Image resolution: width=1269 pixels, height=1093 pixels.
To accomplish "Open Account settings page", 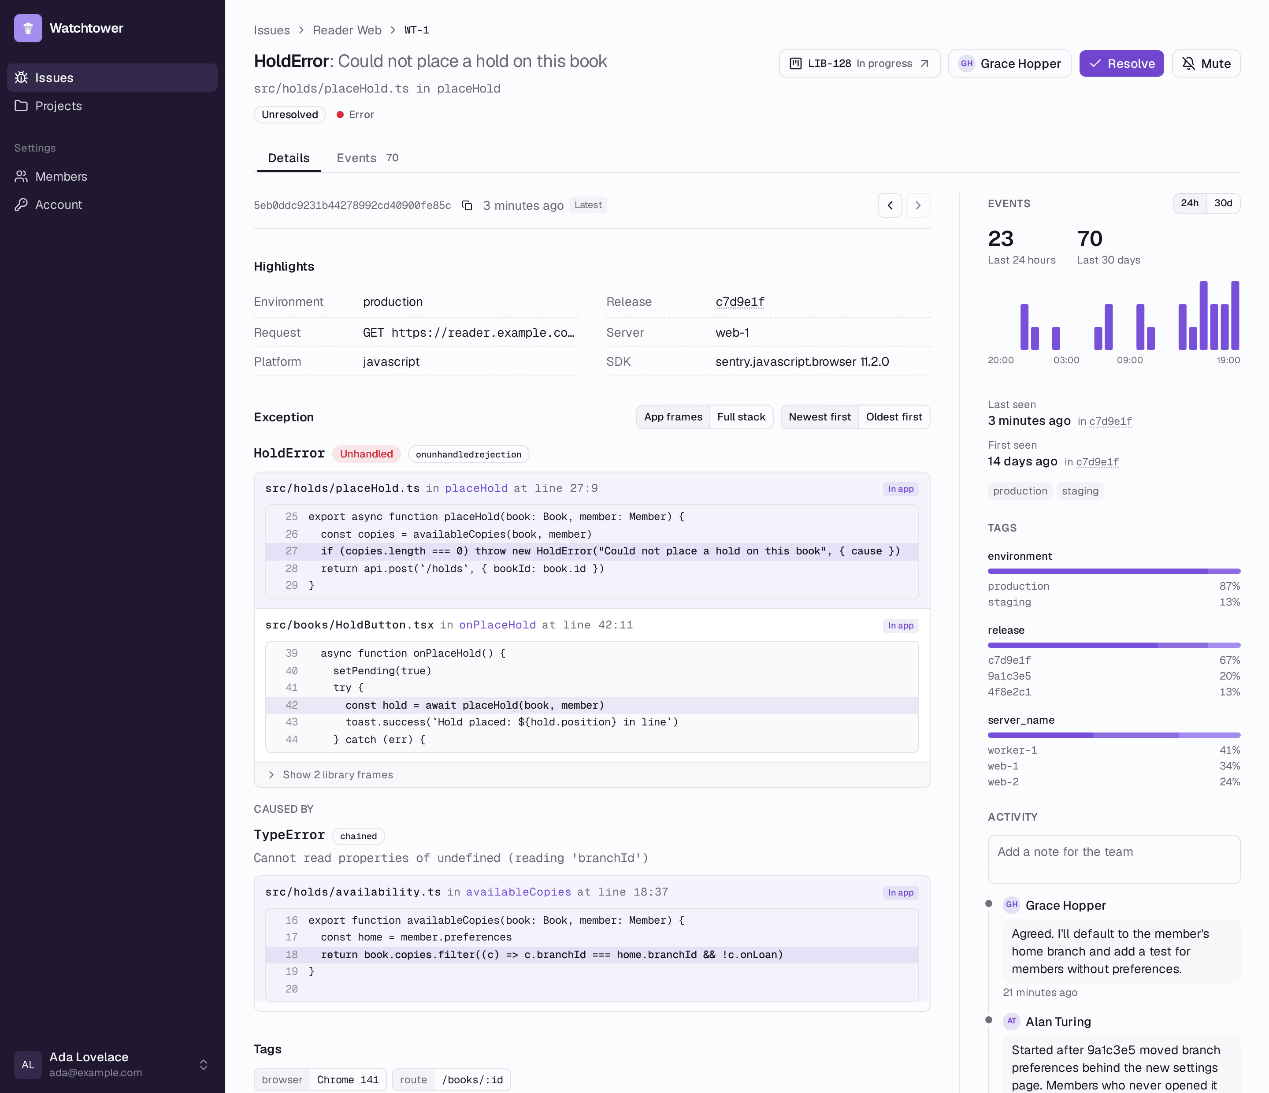I will click(112, 204).
